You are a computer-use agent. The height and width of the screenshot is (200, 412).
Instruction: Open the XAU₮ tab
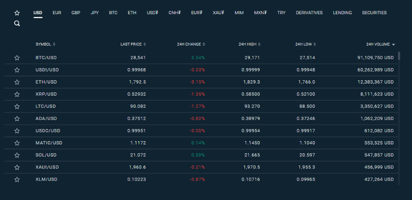pos(219,12)
